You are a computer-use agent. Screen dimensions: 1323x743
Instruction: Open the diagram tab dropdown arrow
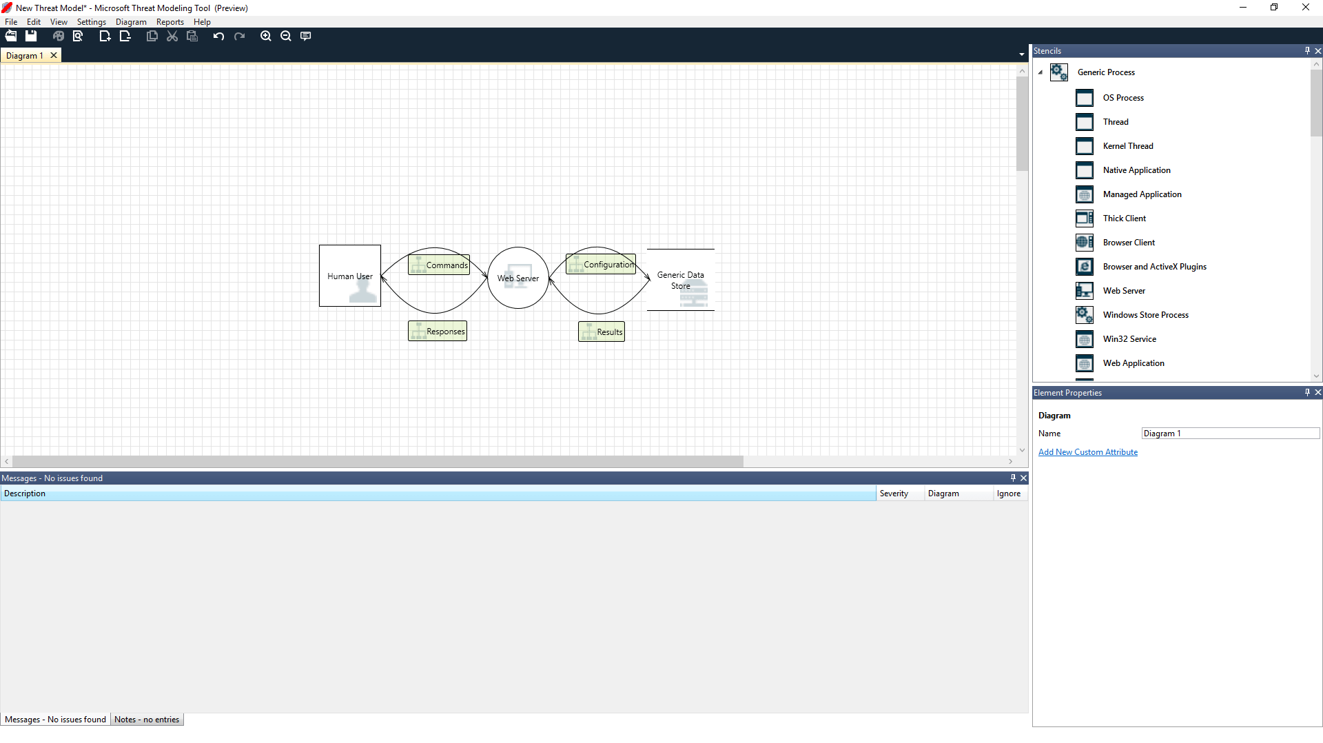(1021, 54)
